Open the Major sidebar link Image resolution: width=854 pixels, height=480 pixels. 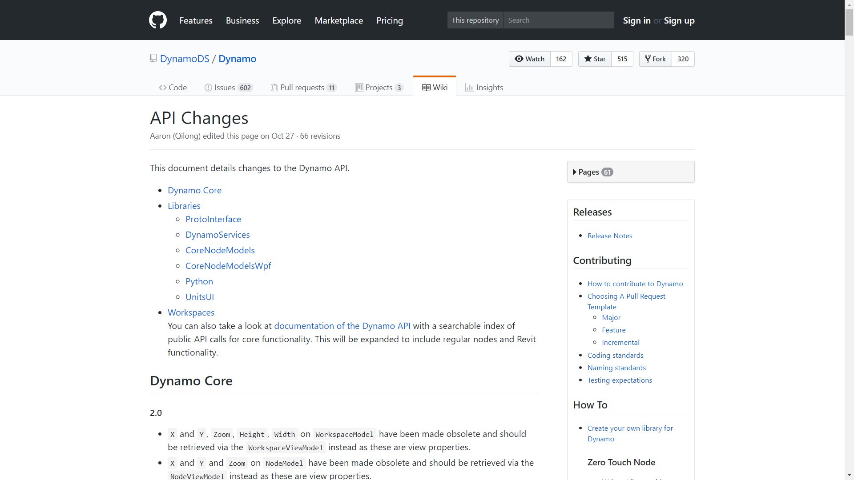pyautogui.click(x=611, y=317)
